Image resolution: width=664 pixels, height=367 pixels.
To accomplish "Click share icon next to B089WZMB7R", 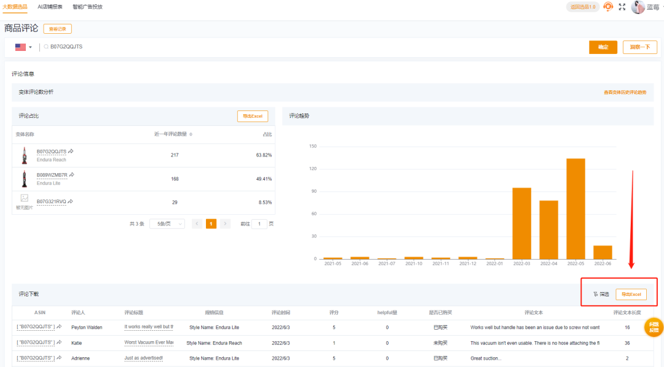I will point(71,175).
